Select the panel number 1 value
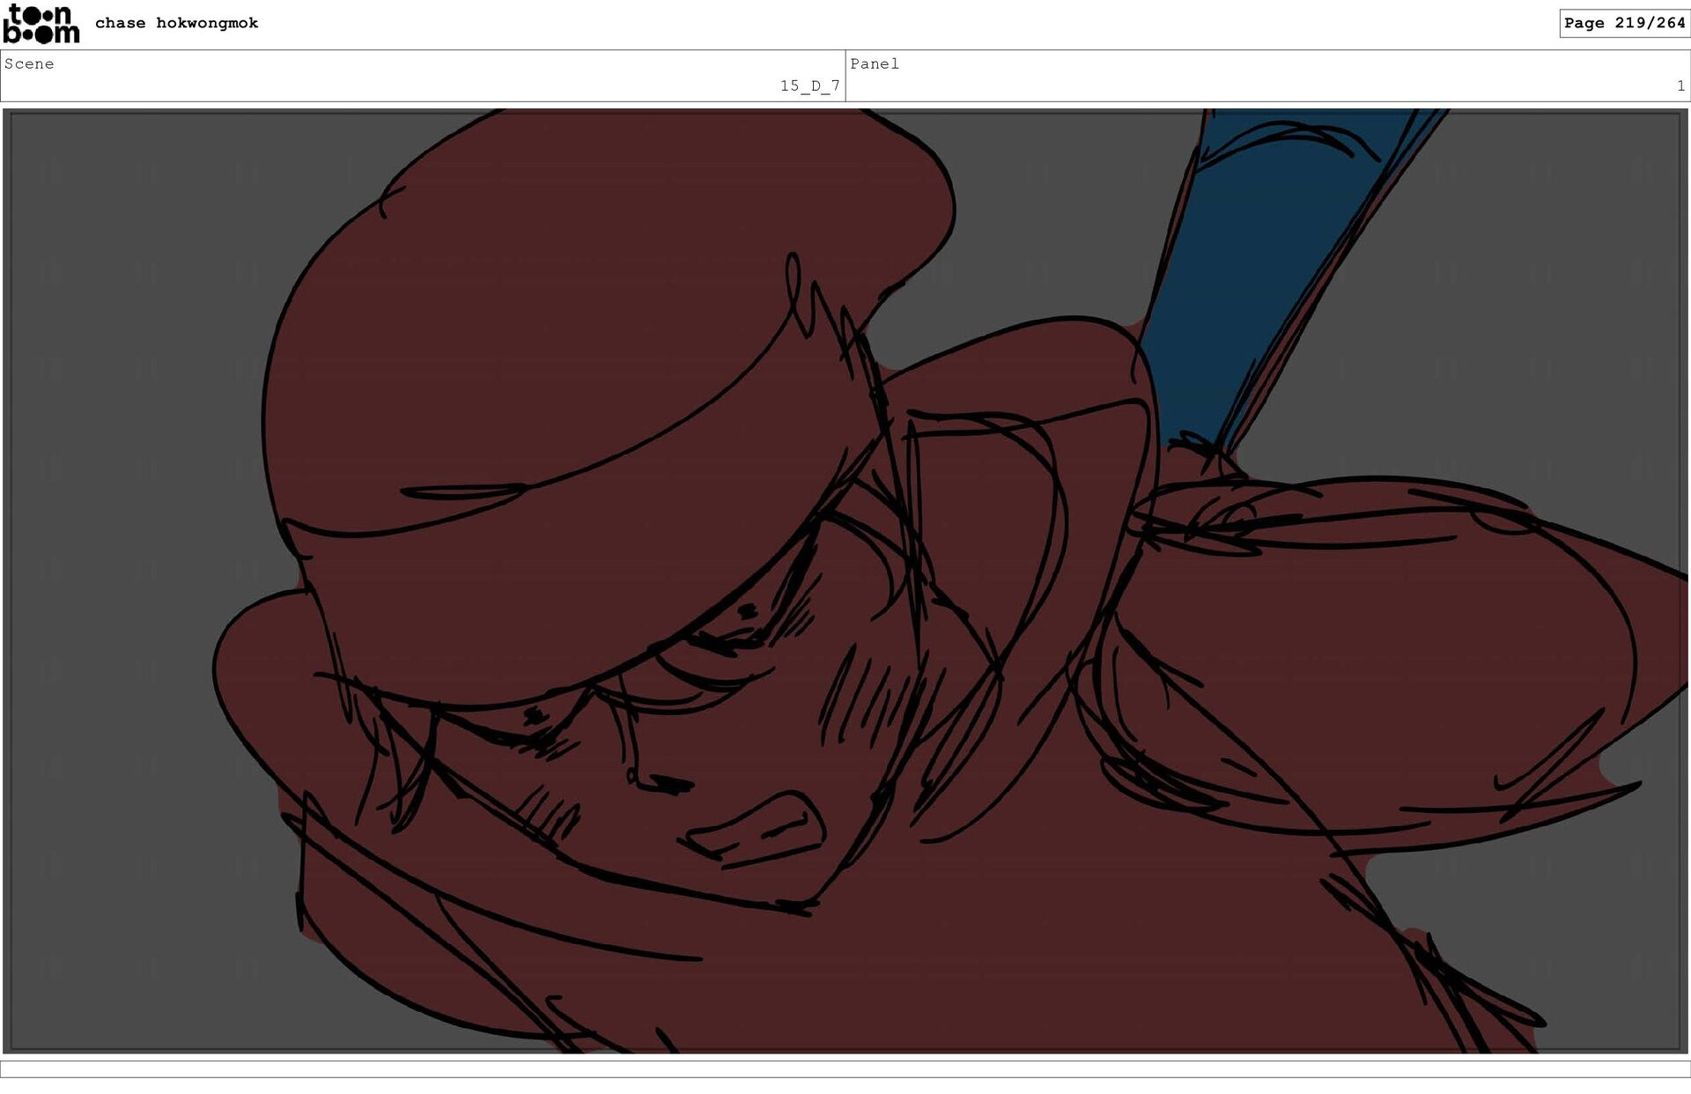Screen dimensions: 1691x1094 coord(1680,85)
